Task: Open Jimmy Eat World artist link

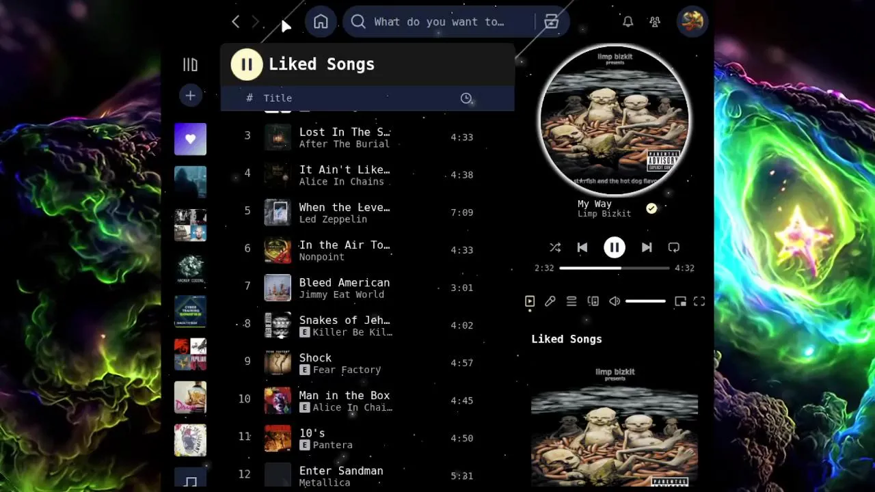Action: coord(342,295)
